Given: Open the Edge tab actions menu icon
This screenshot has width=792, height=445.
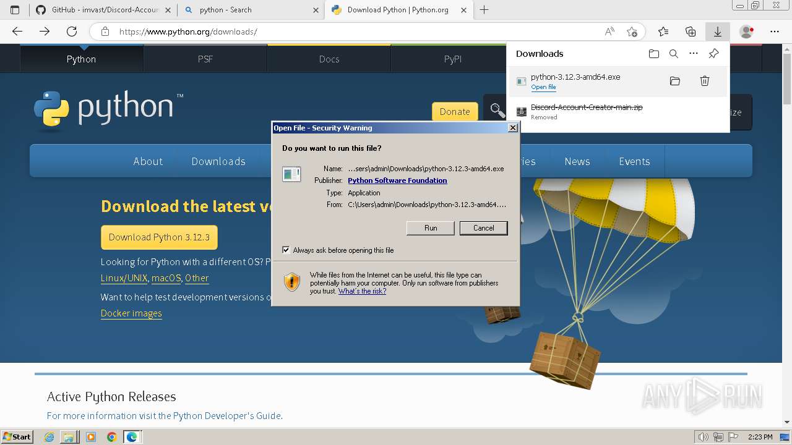Looking at the screenshot, I should 15,10.
